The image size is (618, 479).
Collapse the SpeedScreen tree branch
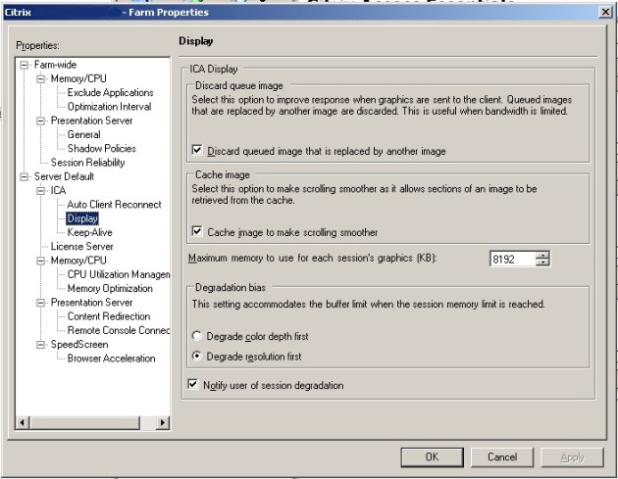40,345
